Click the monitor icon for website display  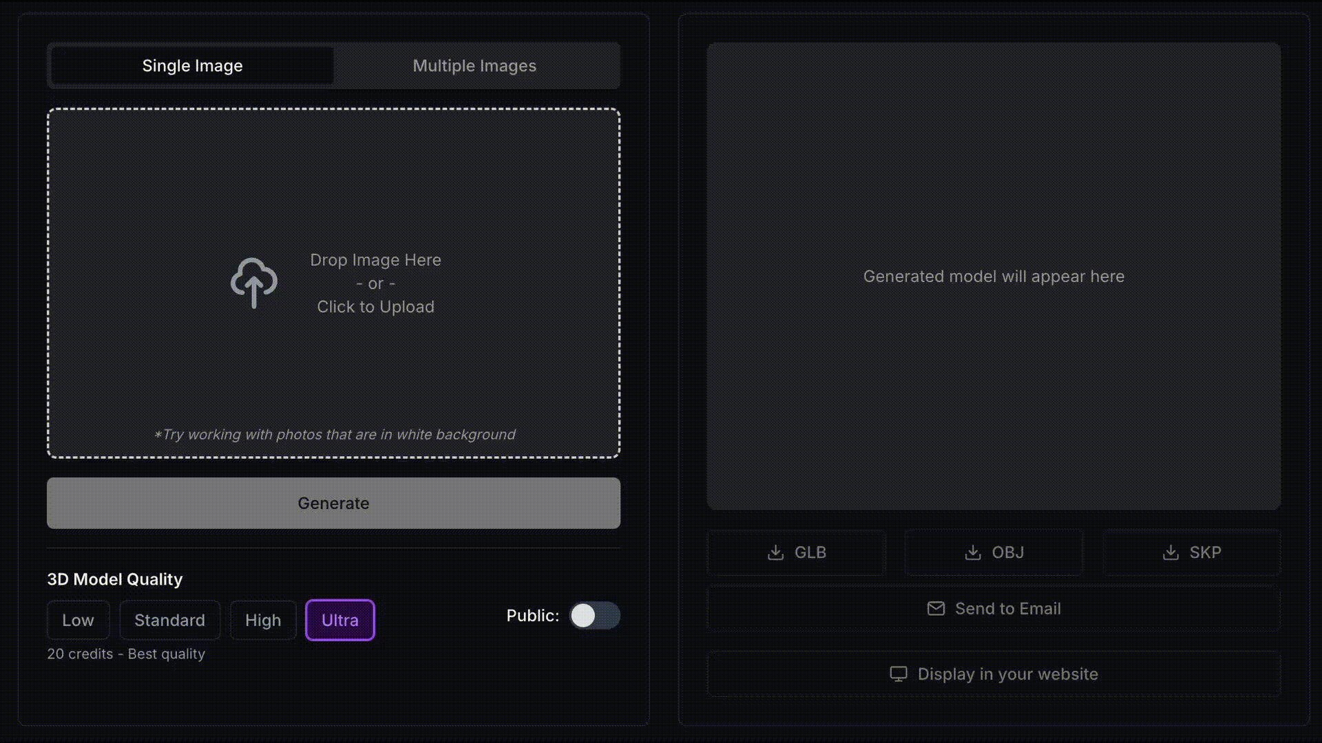point(899,674)
